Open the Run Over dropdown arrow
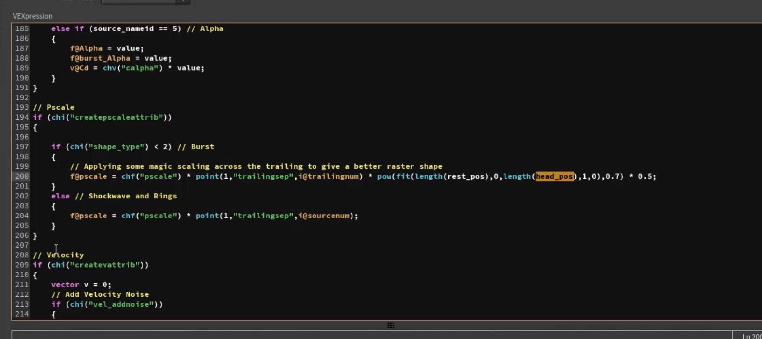 pyautogui.click(x=182, y=1)
